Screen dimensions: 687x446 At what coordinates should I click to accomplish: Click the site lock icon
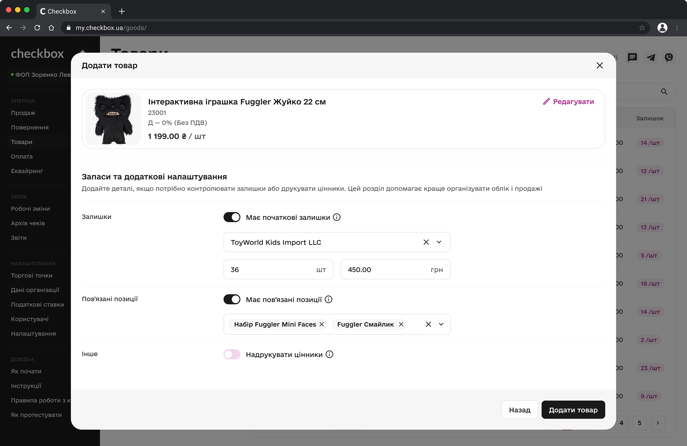69,28
